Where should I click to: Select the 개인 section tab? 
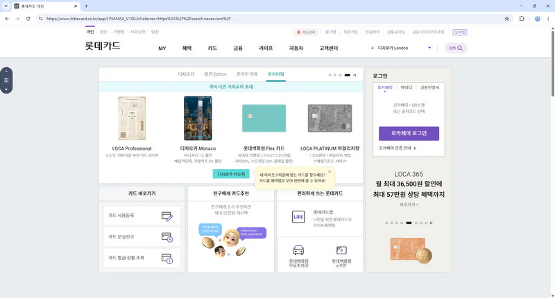click(x=90, y=32)
